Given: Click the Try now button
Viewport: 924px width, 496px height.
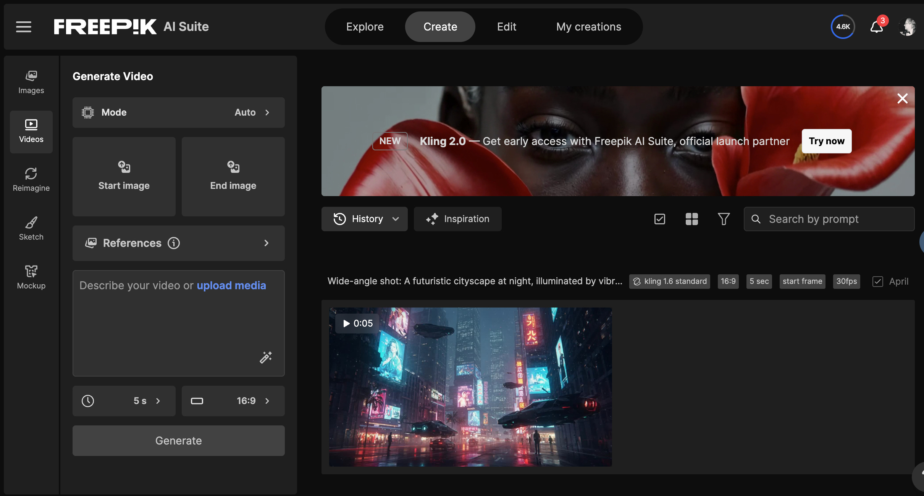Looking at the screenshot, I should [x=826, y=141].
